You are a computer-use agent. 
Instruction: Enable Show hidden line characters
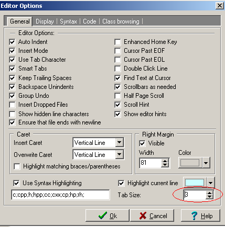point(12,114)
